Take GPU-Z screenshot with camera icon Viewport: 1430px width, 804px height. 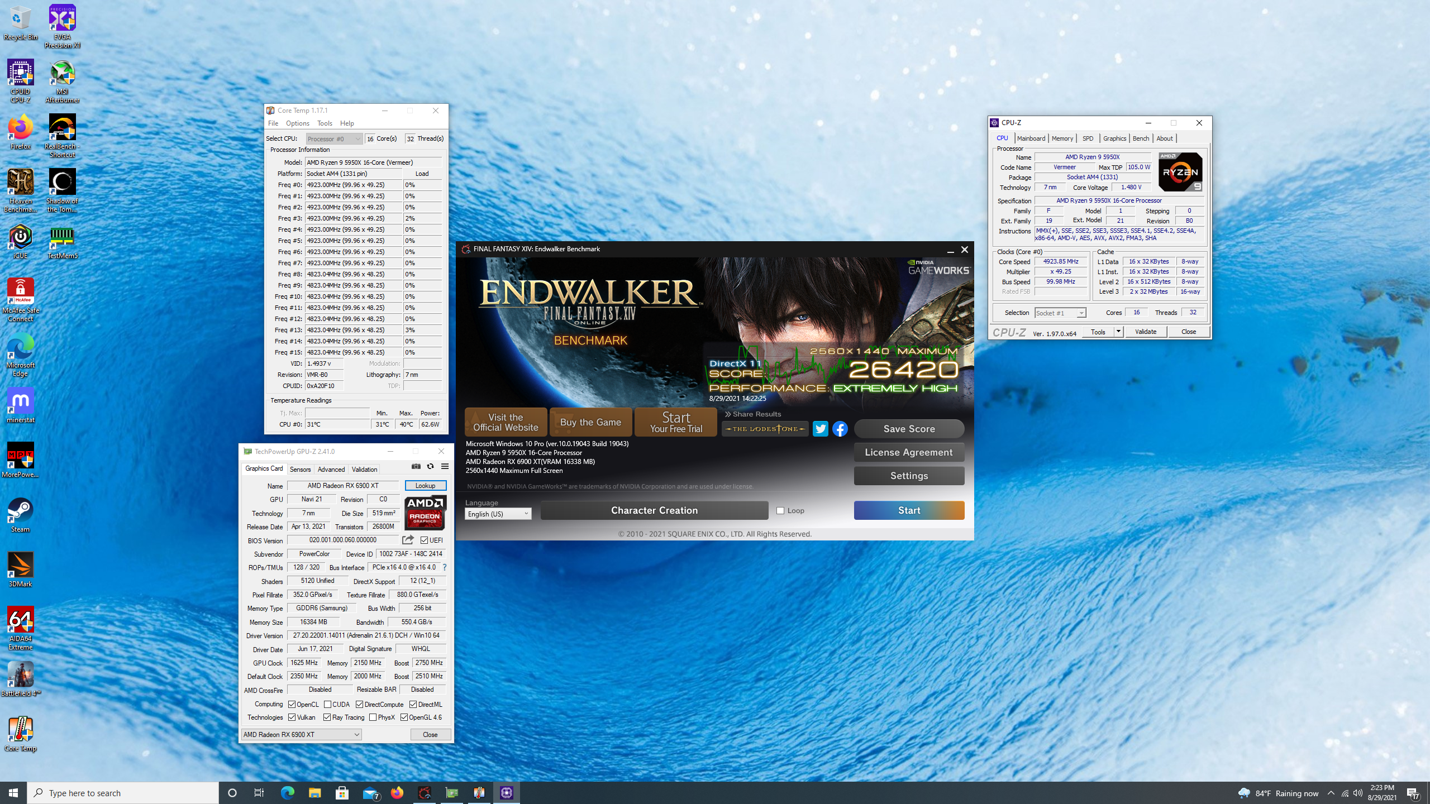416,466
